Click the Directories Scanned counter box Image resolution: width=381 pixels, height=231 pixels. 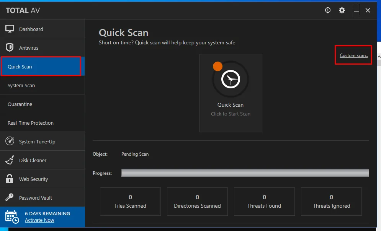coord(197,202)
